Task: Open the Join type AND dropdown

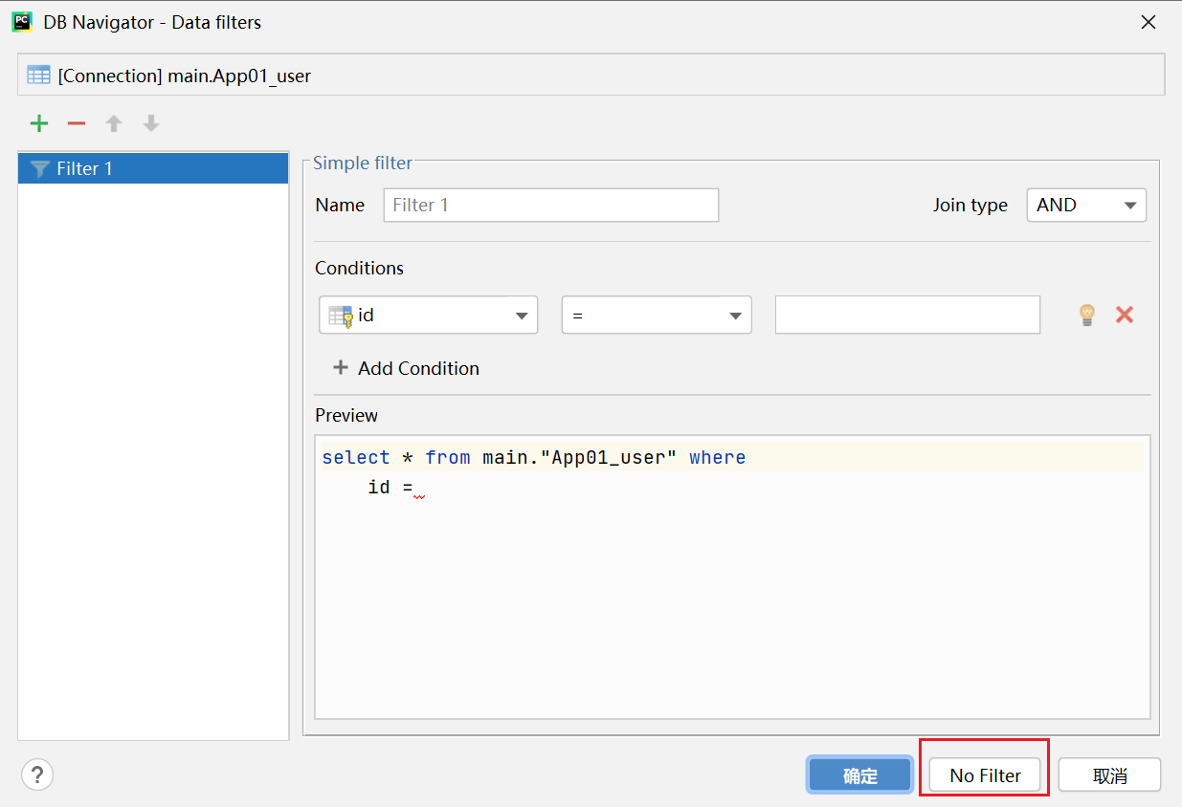Action: (1086, 205)
